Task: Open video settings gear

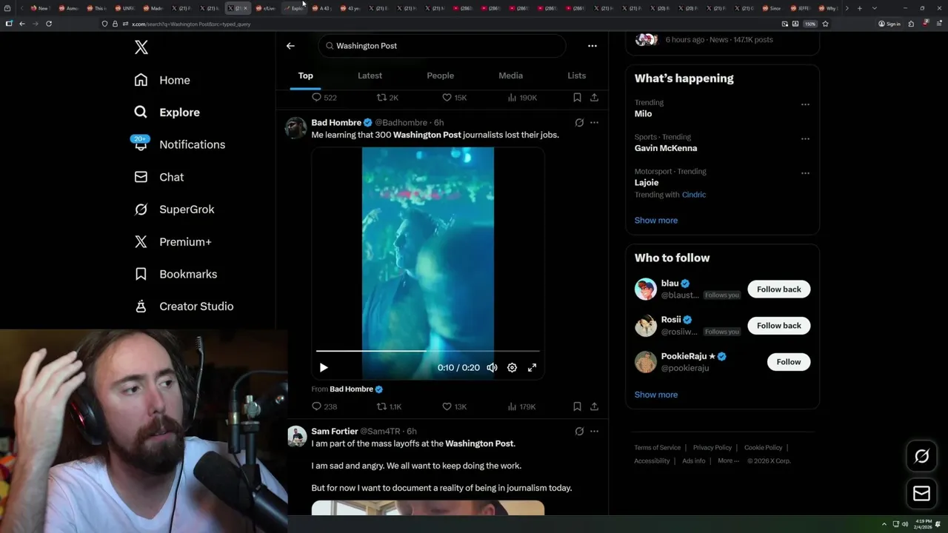Action: pos(512,368)
